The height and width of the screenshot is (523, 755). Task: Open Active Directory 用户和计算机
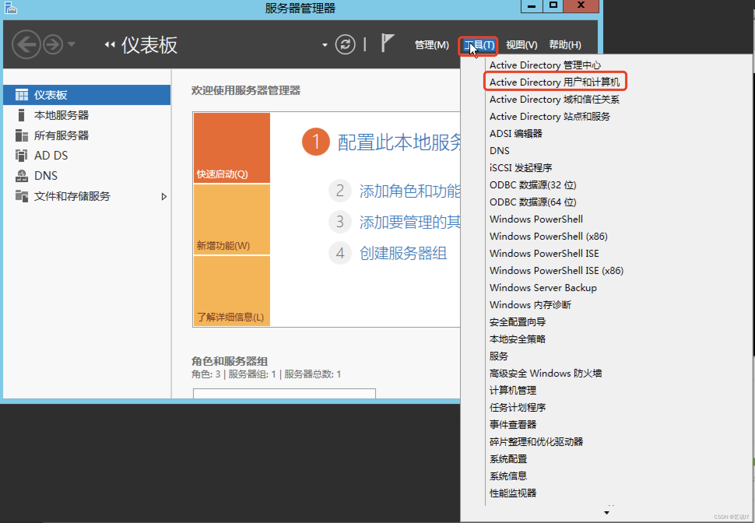point(555,82)
